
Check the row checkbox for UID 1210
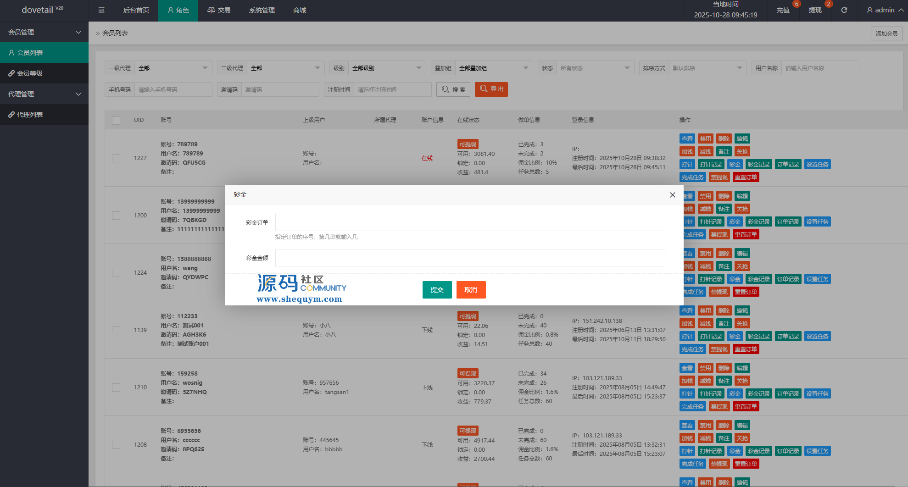(116, 387)
